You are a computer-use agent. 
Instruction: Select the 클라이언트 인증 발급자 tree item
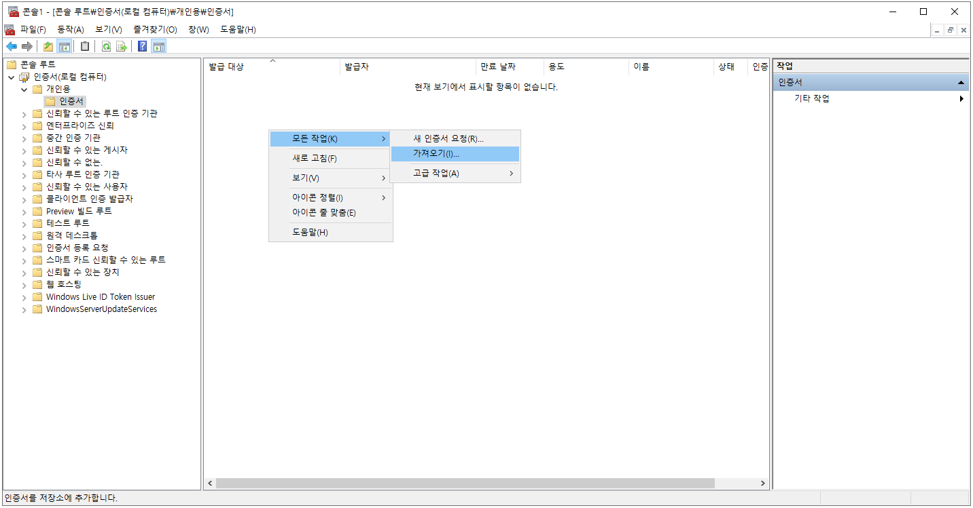(90, 199)
